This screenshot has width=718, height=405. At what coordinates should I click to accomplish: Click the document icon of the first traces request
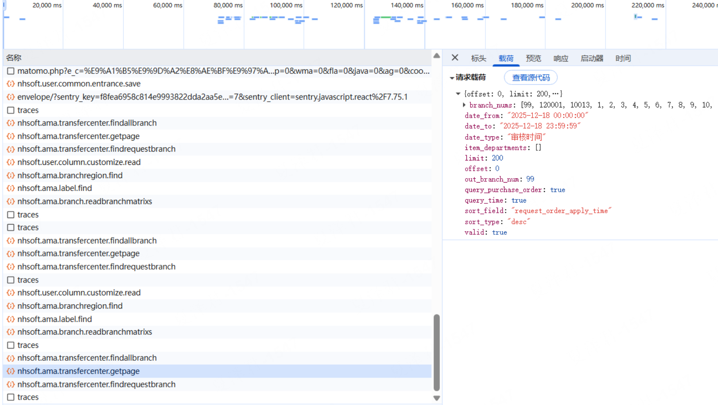pos(11,110)
